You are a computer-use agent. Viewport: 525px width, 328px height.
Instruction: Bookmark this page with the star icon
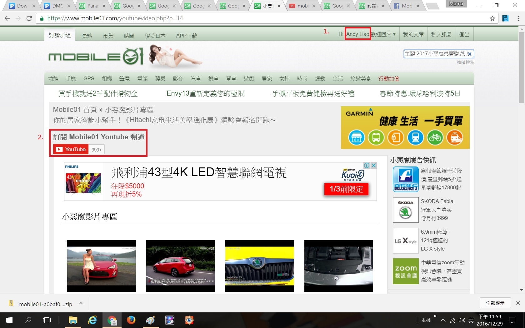(x=492, y=18)
